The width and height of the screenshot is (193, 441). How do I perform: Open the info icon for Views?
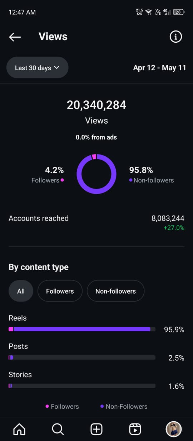[175, 37]
